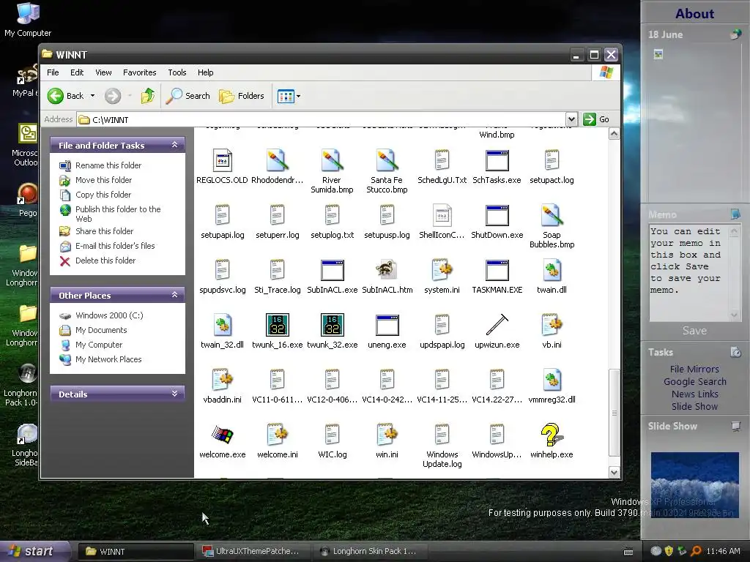This screenshot has height=562, width=750.
Task: Click Delete this folder link
Action: 105,261
